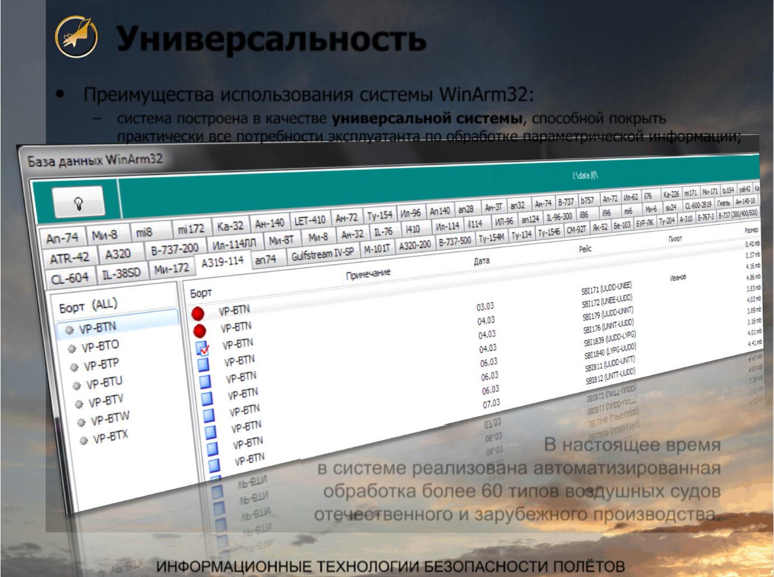Click the size value 0.41 mb
774x577 pixels.
pyautogui.click(x=753, y=244)
